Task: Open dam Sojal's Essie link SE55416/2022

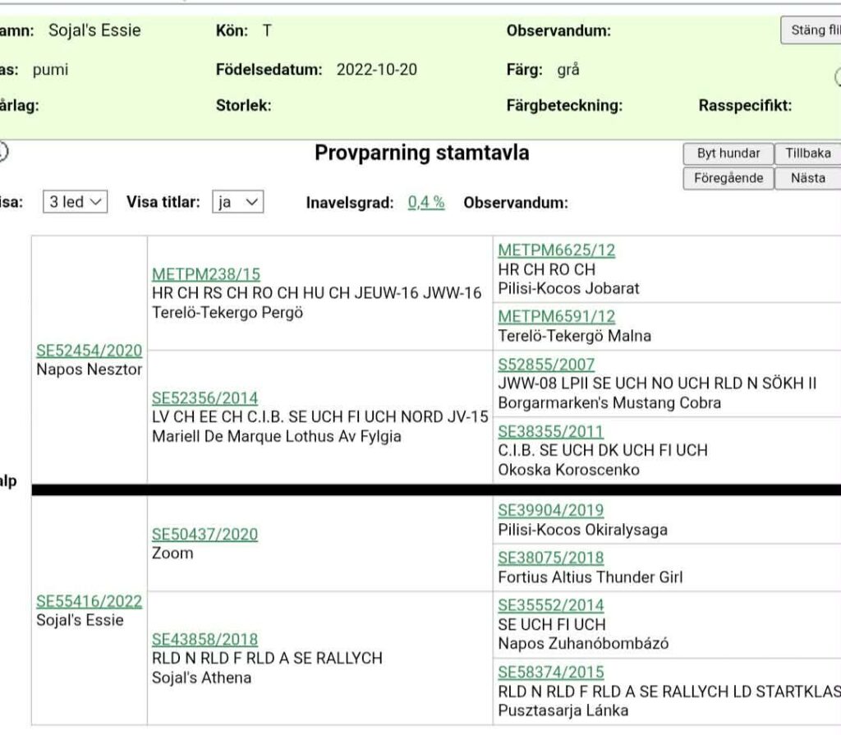Action: click(89, 601)
